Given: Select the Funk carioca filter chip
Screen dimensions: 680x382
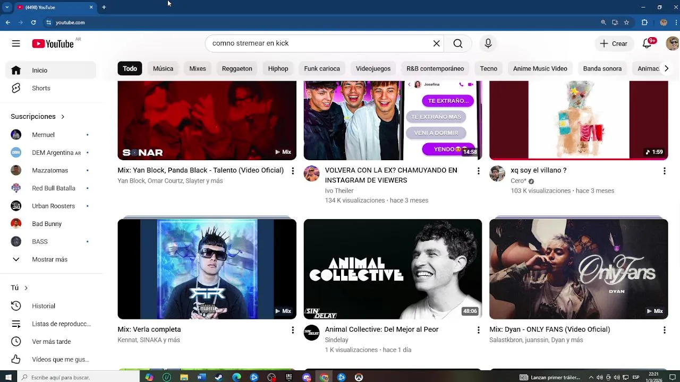Looking at the screenshot, I should click(x=322, y=68).
